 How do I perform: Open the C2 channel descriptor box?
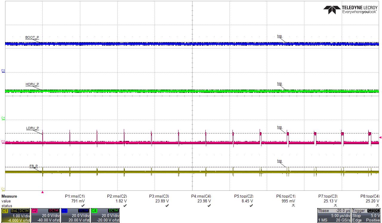coord(45,215)
